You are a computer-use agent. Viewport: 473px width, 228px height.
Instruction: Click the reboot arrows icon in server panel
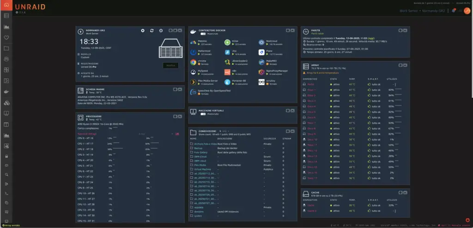[x=152, y=30]
